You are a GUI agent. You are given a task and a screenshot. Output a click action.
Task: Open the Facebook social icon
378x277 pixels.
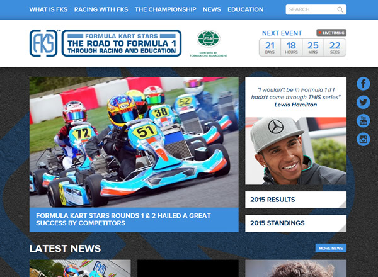364,84
